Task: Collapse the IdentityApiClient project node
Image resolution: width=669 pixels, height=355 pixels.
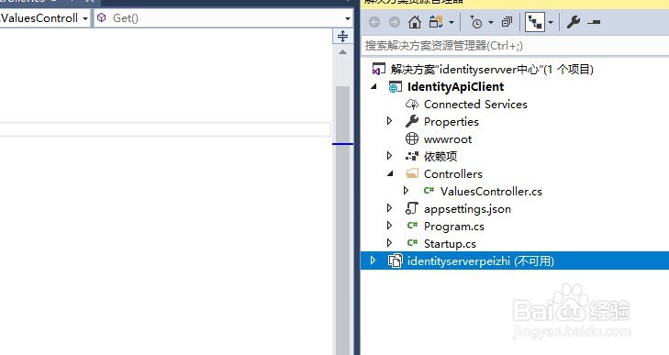Action: (x=374, y=86)
